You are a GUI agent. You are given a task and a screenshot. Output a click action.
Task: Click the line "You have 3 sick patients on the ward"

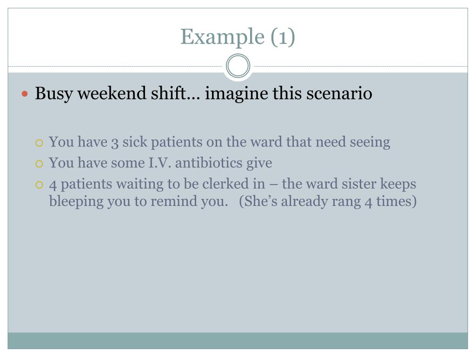pos(219,142)
